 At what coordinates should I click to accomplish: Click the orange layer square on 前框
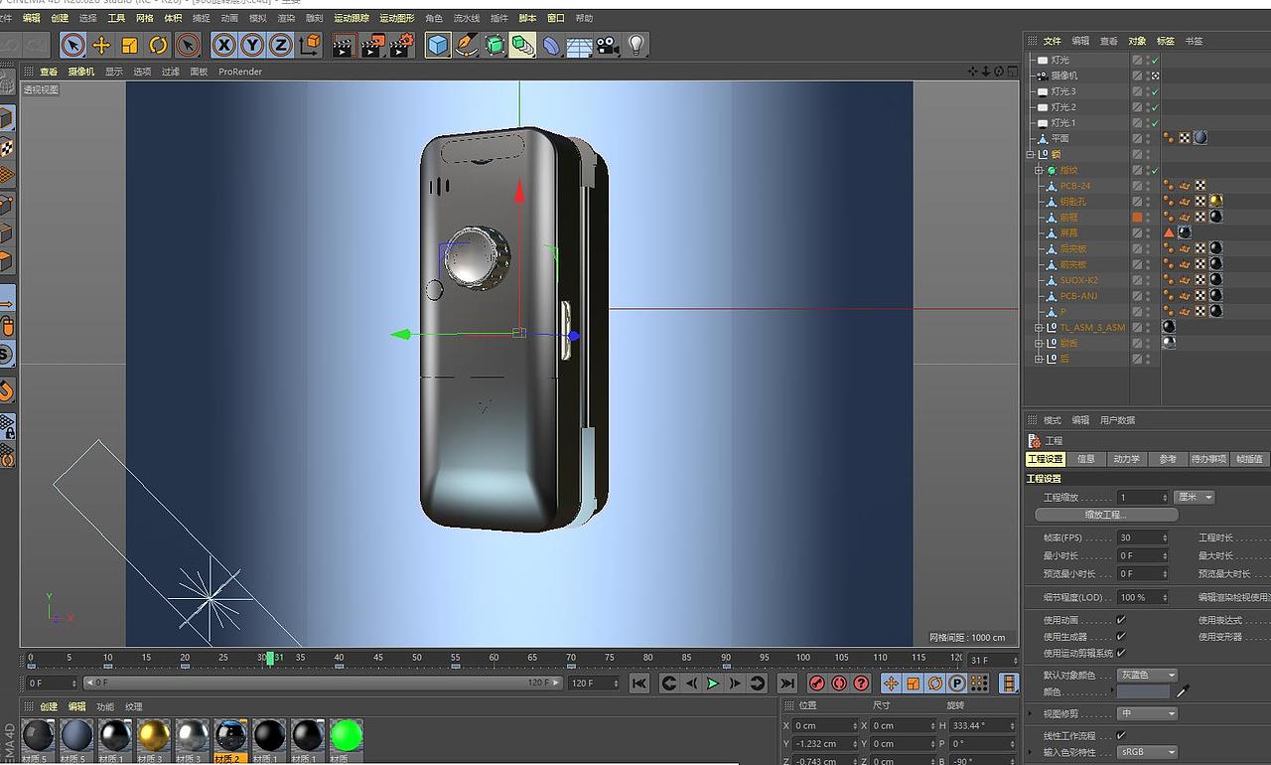point(1137,217)
